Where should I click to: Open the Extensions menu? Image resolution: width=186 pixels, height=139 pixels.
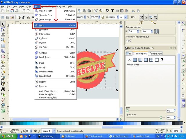60,6
